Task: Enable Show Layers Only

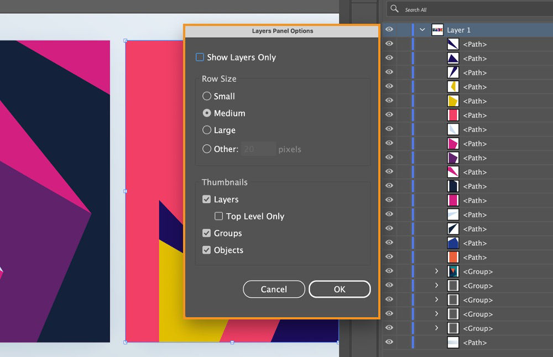Action: 201,57
